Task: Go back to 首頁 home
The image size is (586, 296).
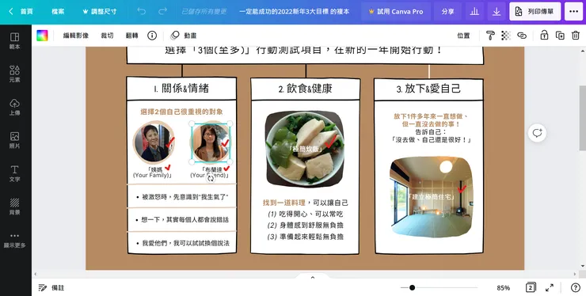Action: pyautogui.click(x=21, y=12)
